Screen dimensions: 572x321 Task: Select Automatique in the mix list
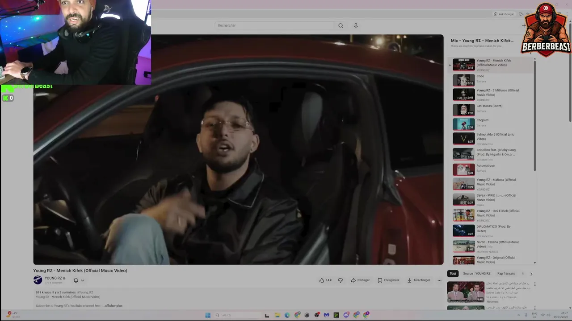[492, 169]
